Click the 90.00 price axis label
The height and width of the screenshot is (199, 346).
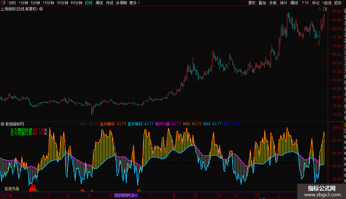point(337,11)
